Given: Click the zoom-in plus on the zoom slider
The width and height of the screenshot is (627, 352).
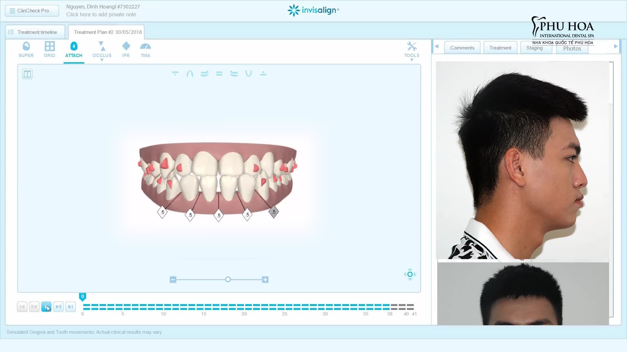Looking at the screenshot, I should (265, 279).
